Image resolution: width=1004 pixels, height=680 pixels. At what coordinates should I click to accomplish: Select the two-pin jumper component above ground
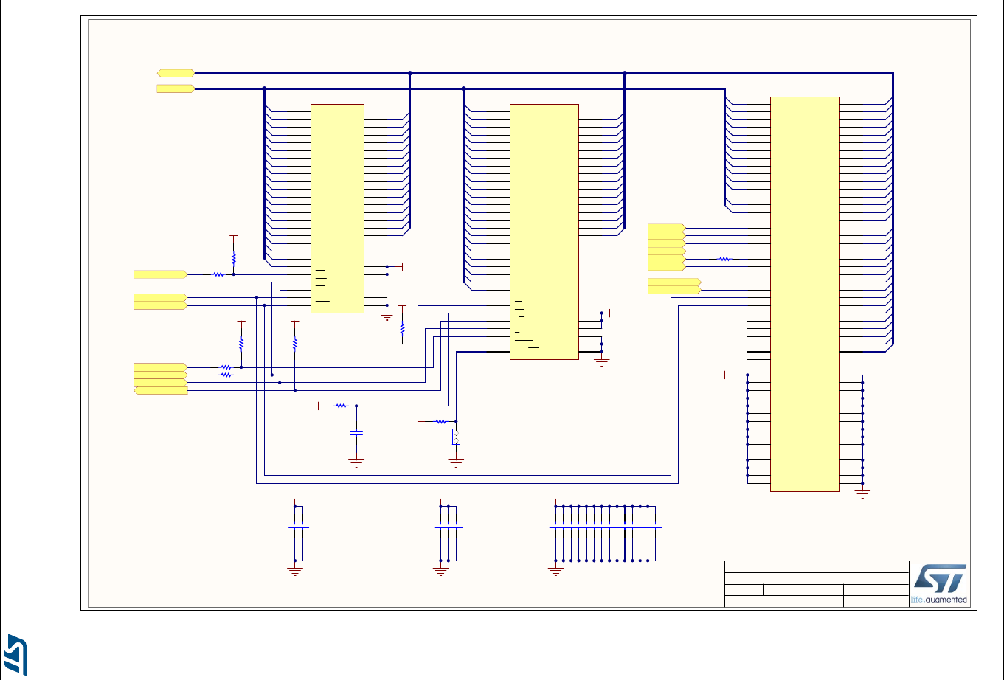tap(456, 437)
